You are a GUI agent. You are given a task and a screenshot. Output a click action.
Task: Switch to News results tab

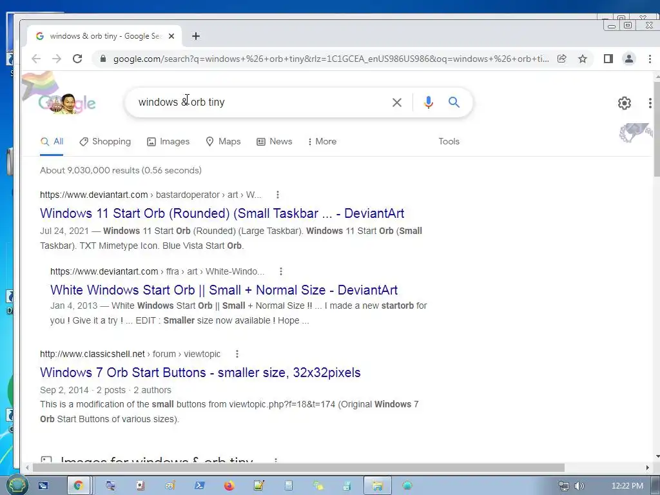[275, 142]
